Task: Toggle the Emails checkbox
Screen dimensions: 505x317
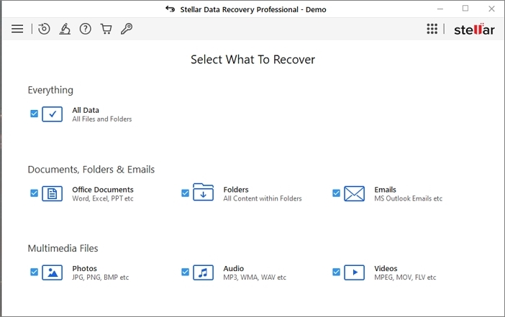Action: tap(336, 193)
